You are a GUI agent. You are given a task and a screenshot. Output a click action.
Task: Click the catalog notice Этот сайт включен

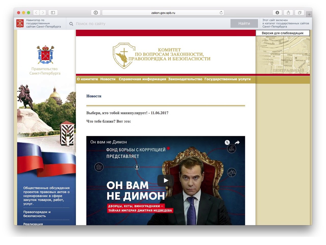[x=286, y=23]
